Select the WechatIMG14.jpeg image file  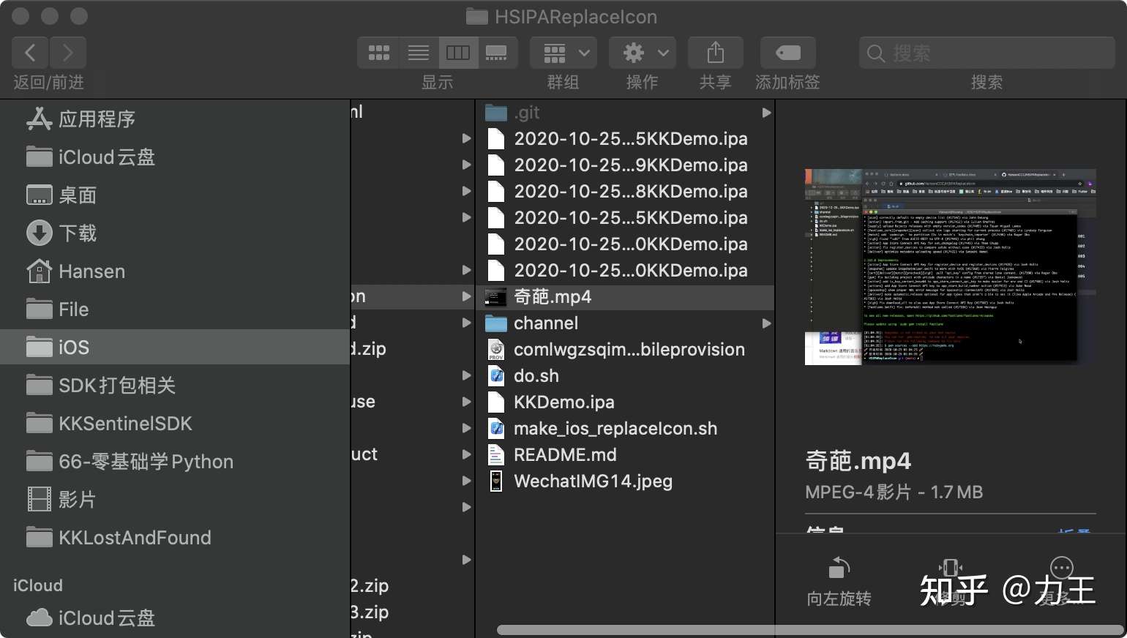pos(625,481)
